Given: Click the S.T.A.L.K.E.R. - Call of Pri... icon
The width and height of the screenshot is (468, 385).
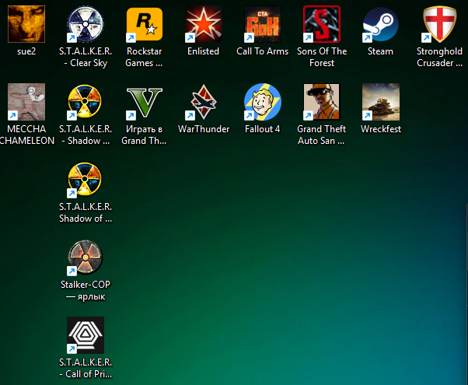Looking at the screenshot, I should tap(86, 335).
